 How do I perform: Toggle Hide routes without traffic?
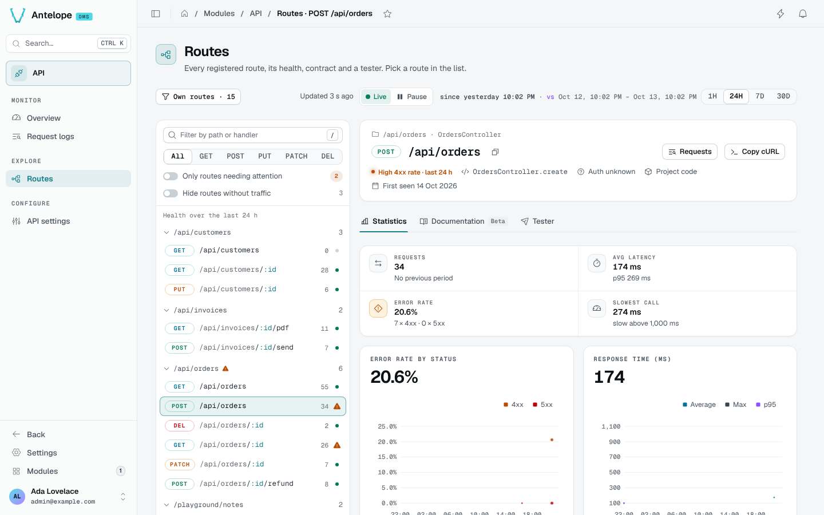point(171,193)
